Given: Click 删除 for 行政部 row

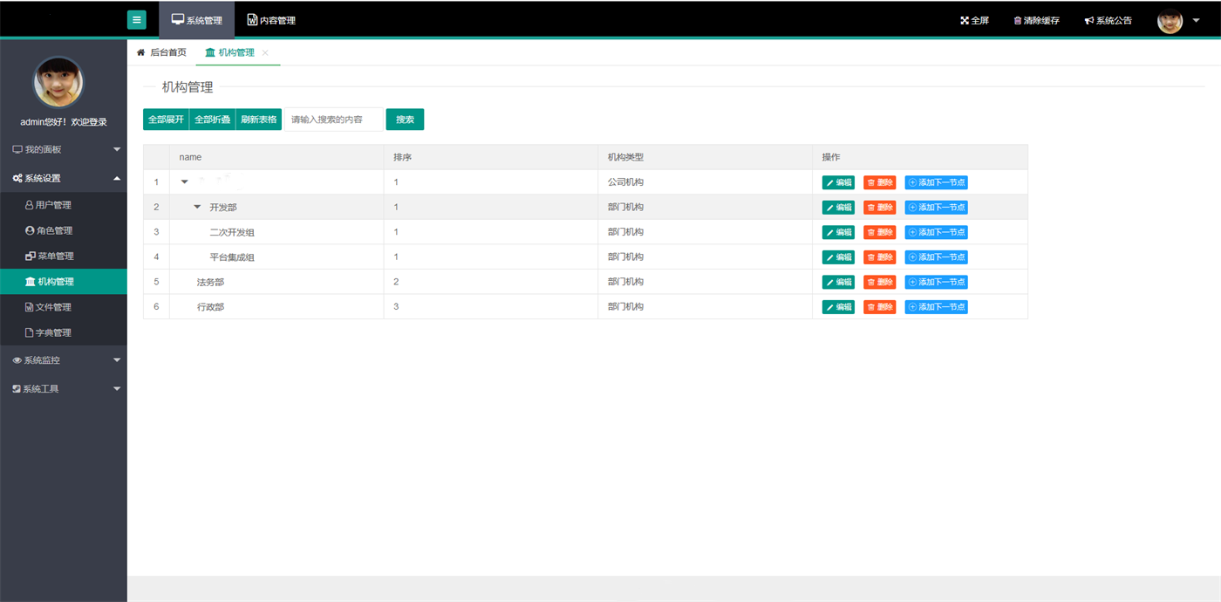Looking at the screenshot, I should click(x=879, y=307).
